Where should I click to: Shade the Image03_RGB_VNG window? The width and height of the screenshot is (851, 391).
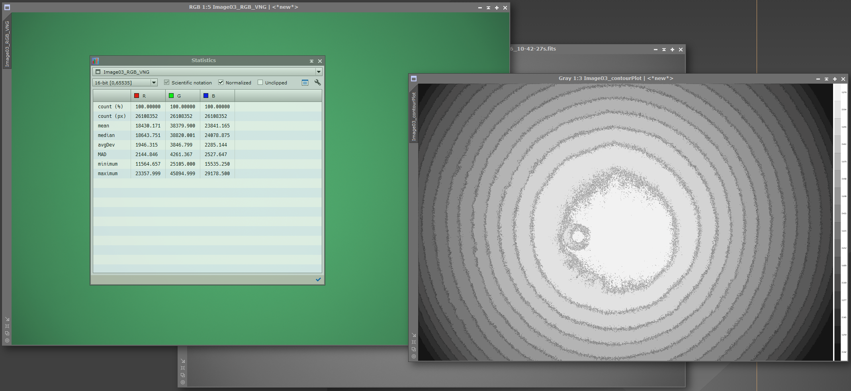(x=488, y=8)
